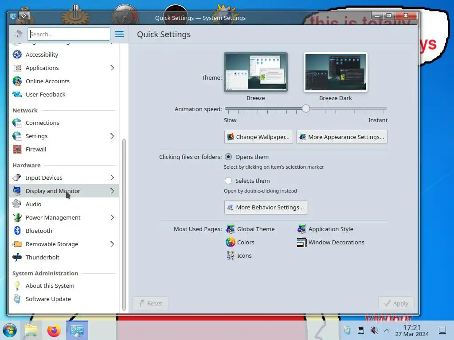
Task: Open the Thunderbolt settings entry
Action: tap(64, 257)
